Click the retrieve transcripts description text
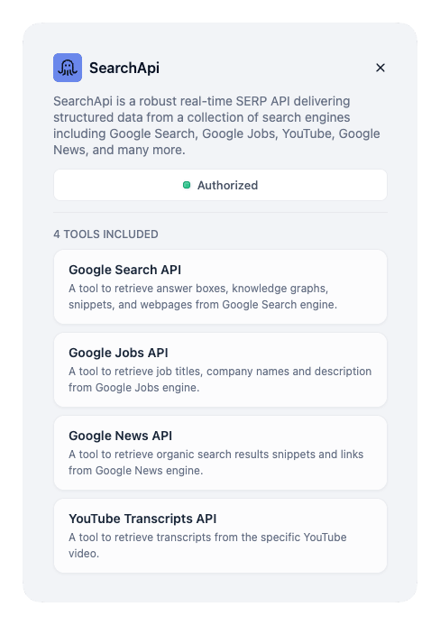 coord(207,546)
